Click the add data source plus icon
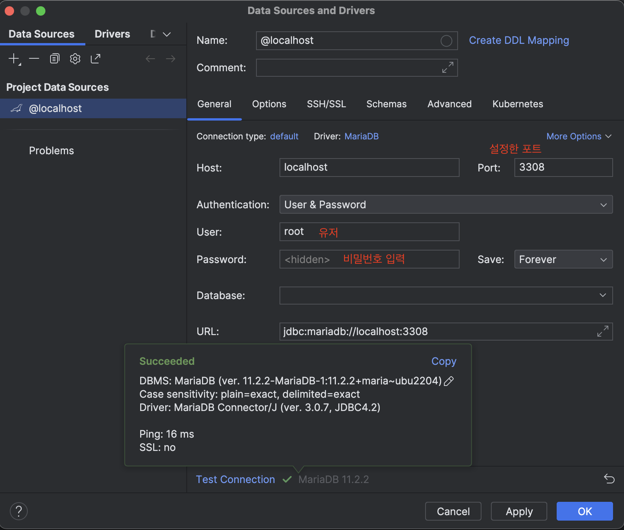 coord(14,59)
